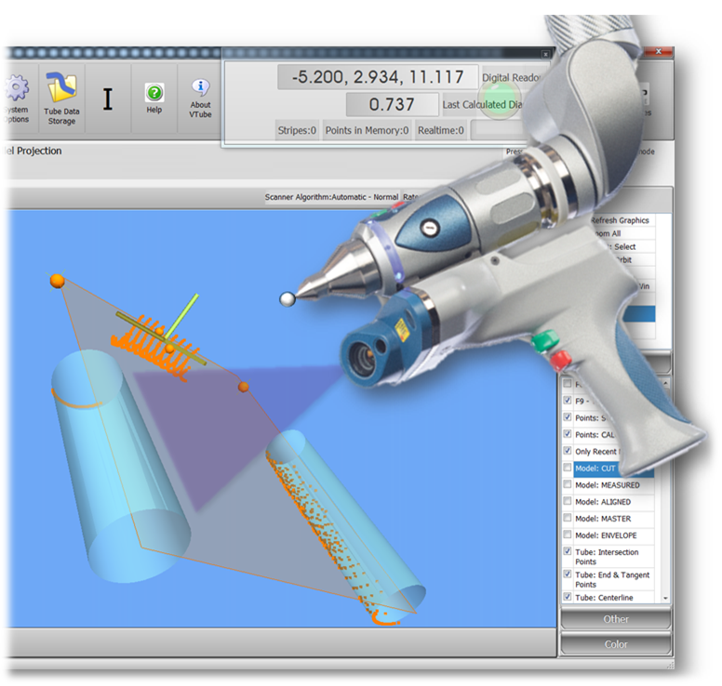Toggle Model: MASTER visibility checkbox
The image size is (722, 686).
568,519
